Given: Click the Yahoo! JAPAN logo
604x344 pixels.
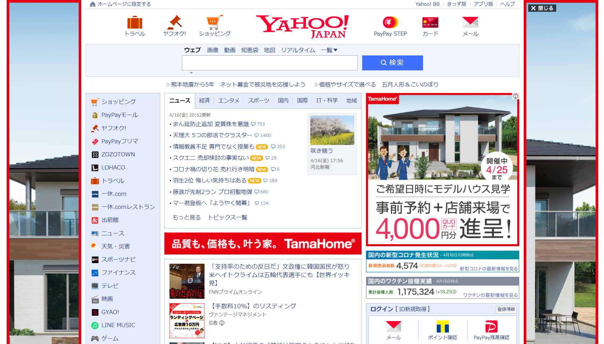Looking at the screenshot, I should (302, 26).
